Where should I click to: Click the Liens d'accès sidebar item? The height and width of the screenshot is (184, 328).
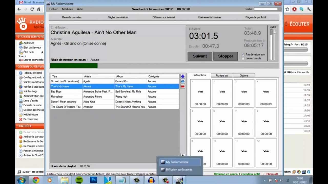(30, 101)
